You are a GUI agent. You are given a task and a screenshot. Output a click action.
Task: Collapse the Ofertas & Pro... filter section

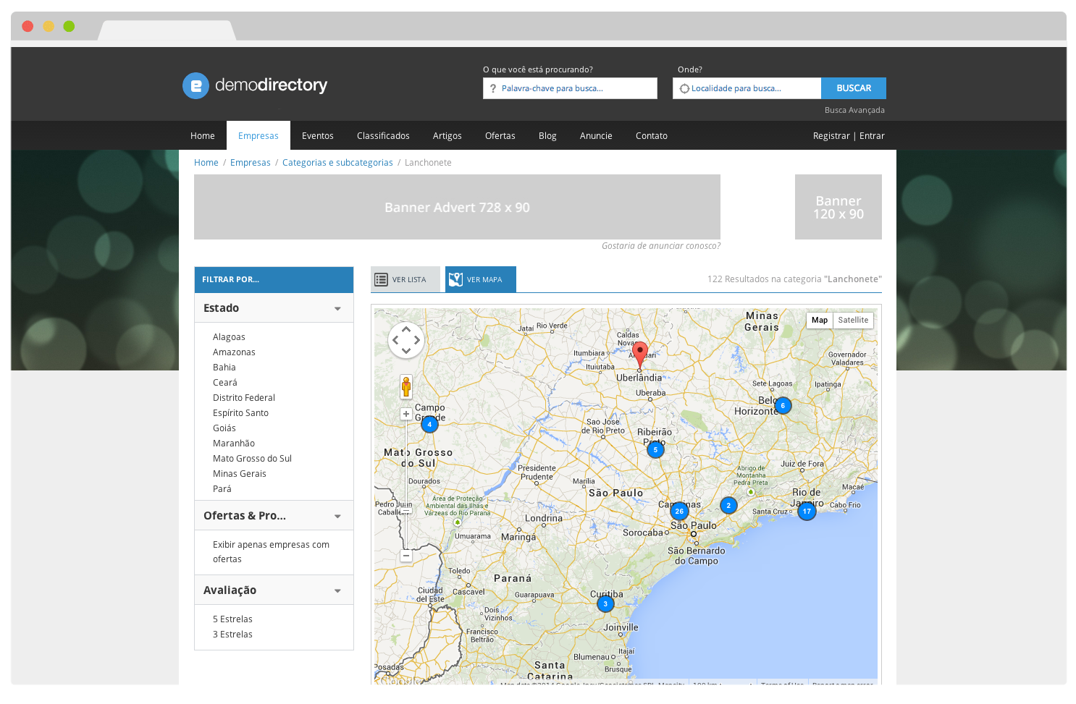click(337, 517)
